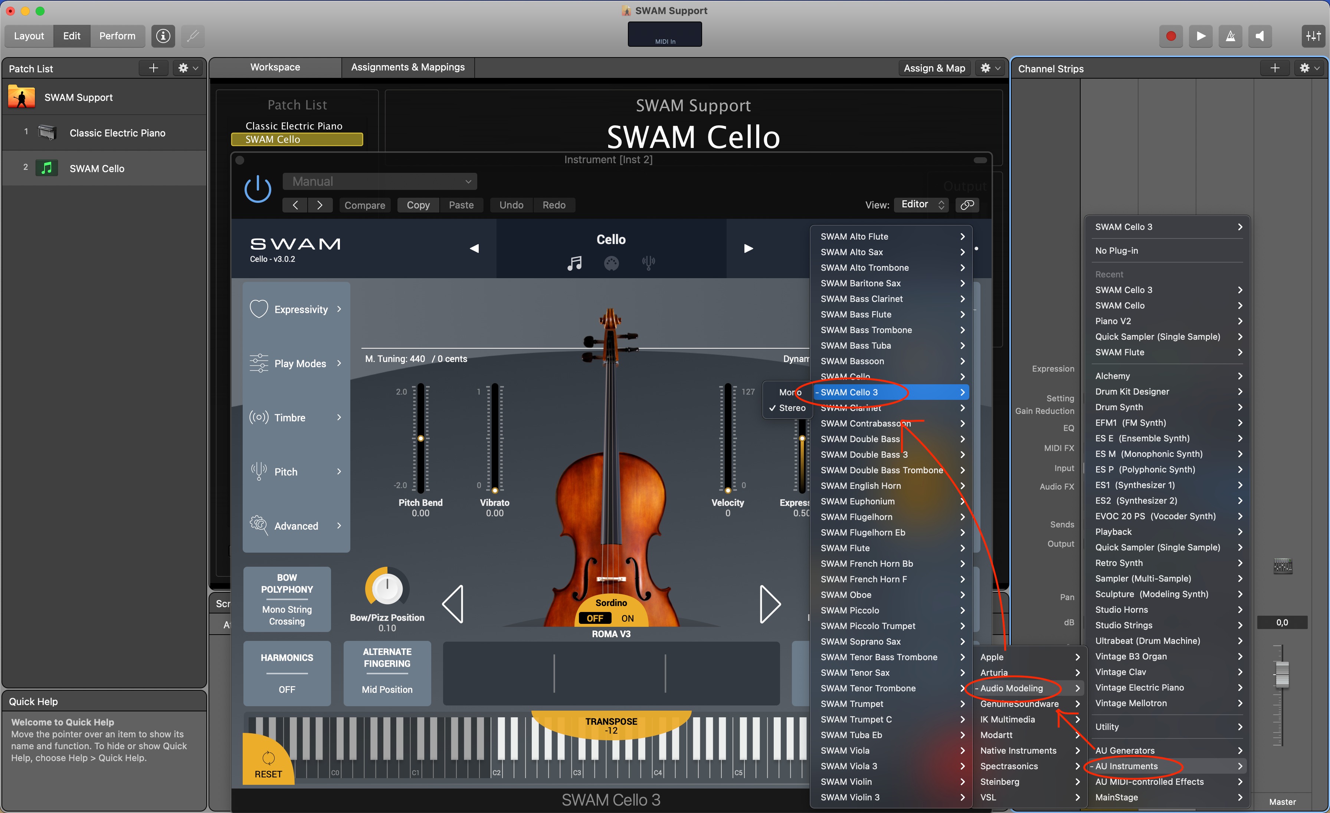Click the TRANSPOSE -12 indicator

(x=611, y=725)
